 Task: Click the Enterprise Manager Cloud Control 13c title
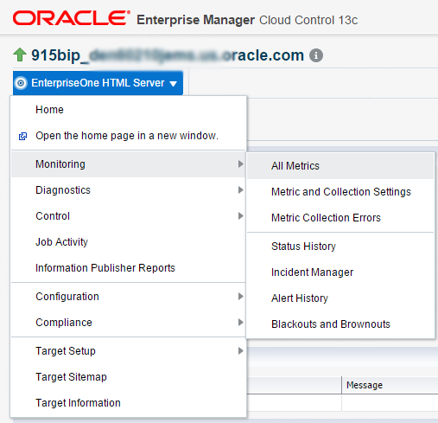click(x=247, y=20)
